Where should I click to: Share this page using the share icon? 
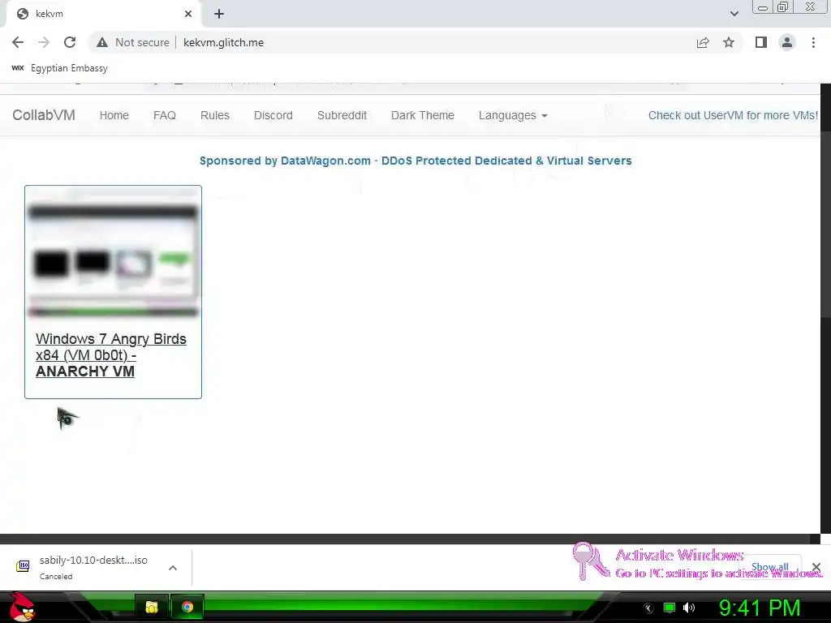[x=703, y=42]
